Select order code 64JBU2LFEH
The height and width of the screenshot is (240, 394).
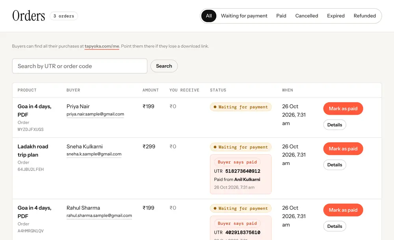[x=31, y=169]
